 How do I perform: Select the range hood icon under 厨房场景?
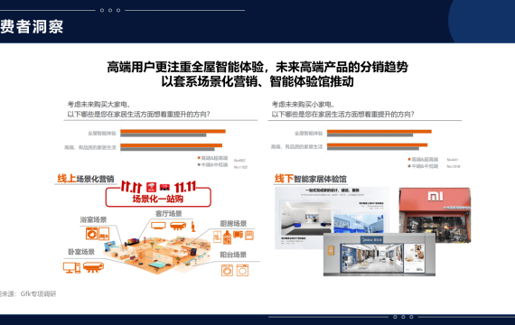tap(227, 237)
